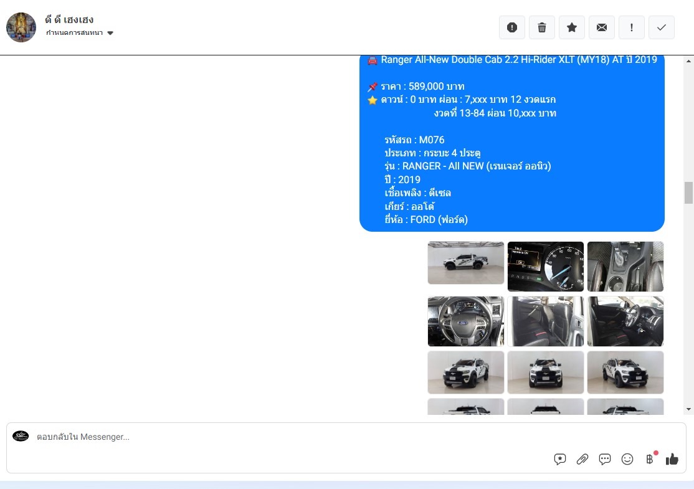Attach a file with paperclip icon

(582, 459)
